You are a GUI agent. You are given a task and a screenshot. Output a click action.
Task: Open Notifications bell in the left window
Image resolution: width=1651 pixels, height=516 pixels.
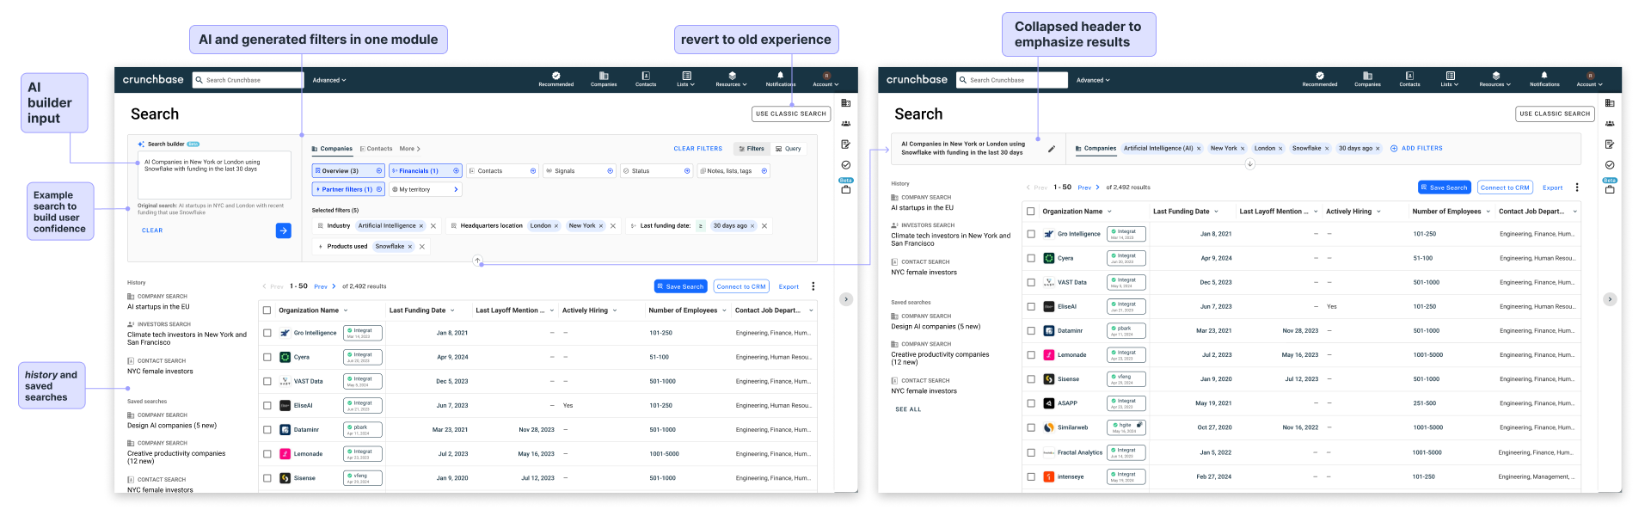coord(781,79)
